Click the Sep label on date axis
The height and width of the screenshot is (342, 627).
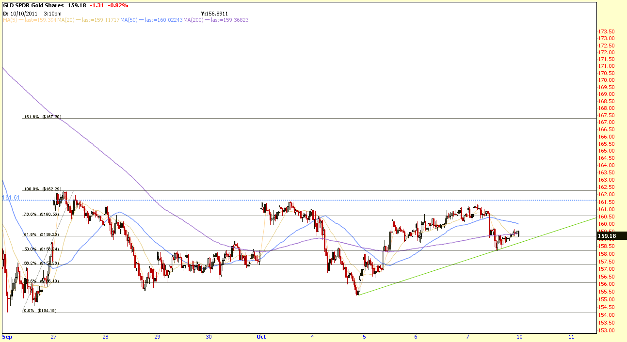(7, 337)
